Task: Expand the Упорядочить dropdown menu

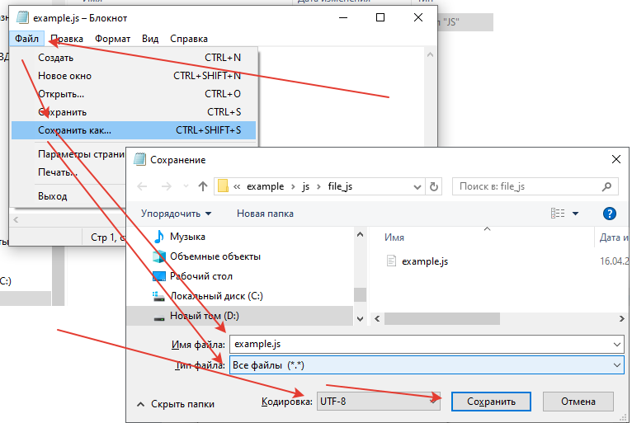Action: point(176,214)
